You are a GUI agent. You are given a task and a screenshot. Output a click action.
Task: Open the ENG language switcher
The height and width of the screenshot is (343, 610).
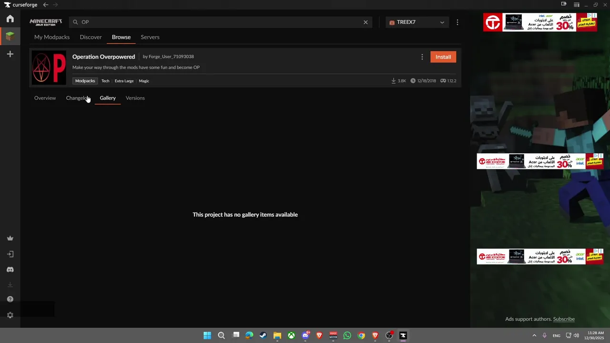[x=556, y=336]
